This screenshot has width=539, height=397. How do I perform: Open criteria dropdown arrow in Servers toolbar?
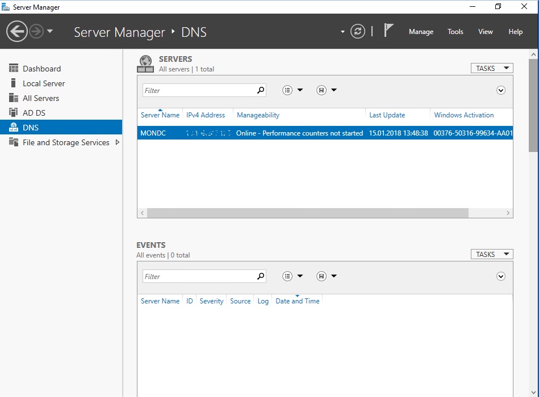(300, 90)
